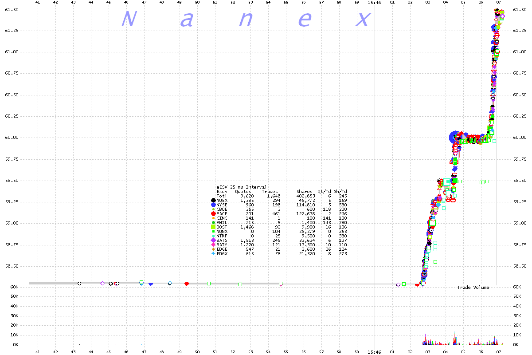Click the light blue EDGX legend diamond
Image resolution: width=532 pixels, height=355 pixels.
point(214,254)
